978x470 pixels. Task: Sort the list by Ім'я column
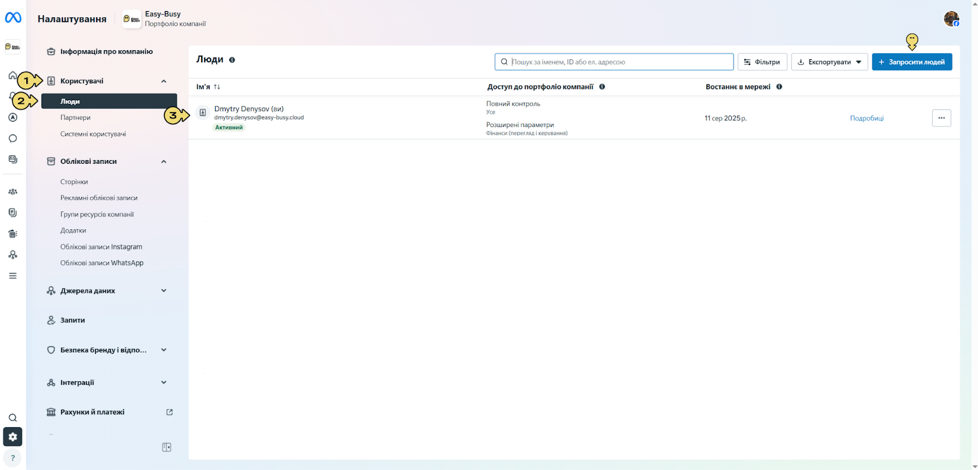pyautogui.click(x=208, y=87)
